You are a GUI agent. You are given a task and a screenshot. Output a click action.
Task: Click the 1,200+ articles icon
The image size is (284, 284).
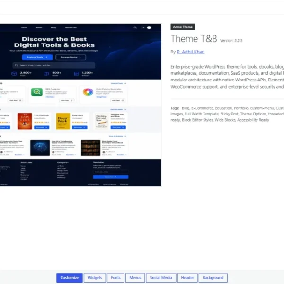point(76,74)
